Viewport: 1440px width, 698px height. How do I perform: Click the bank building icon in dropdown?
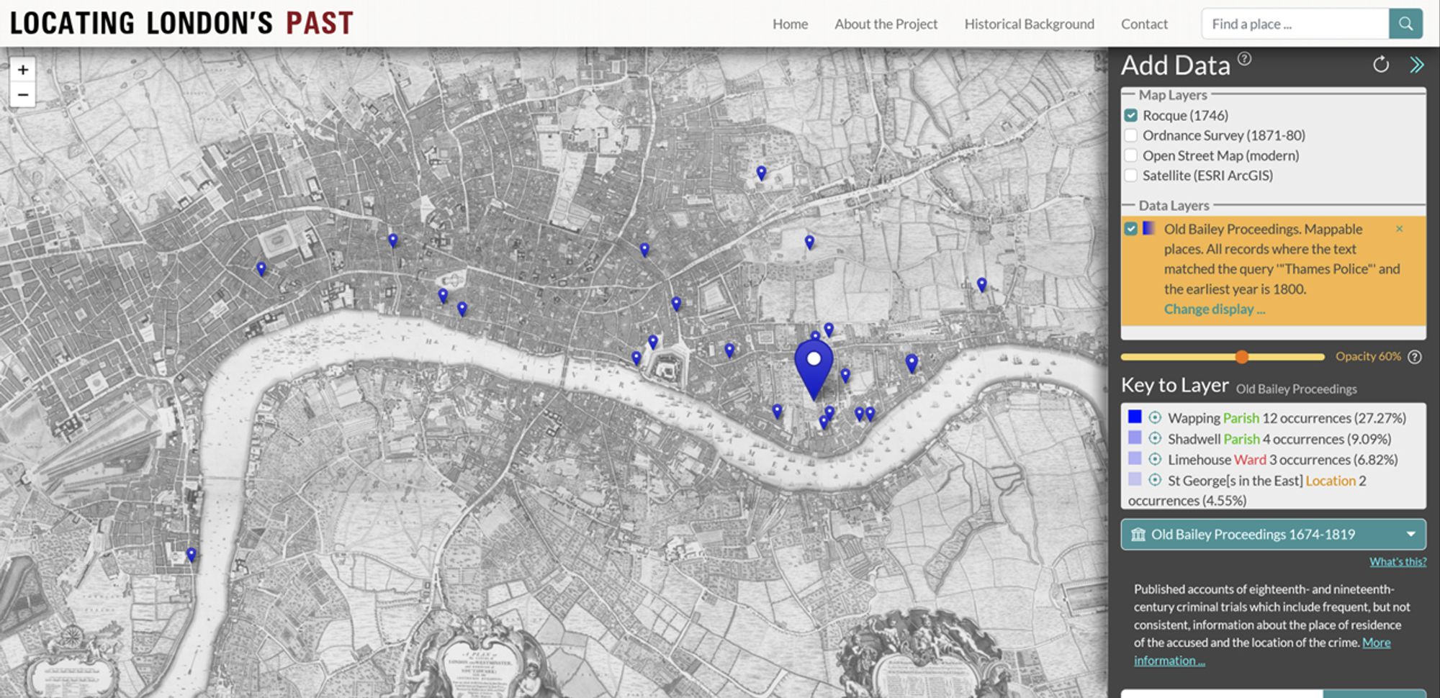click(1138, 535)
